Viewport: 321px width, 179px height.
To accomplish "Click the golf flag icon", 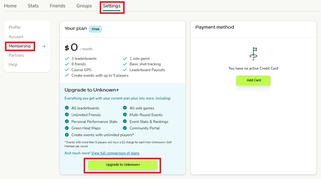I will pyautogui.click(x=253, y=54).
